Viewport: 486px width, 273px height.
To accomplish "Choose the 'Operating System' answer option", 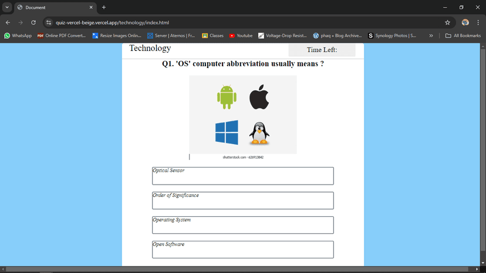I will tap(242, 225).
